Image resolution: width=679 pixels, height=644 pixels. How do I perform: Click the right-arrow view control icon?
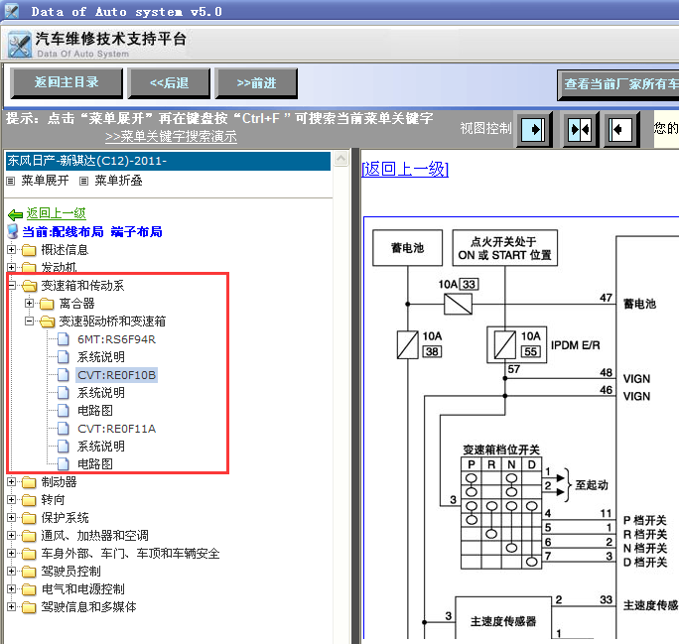coord(533,129)
